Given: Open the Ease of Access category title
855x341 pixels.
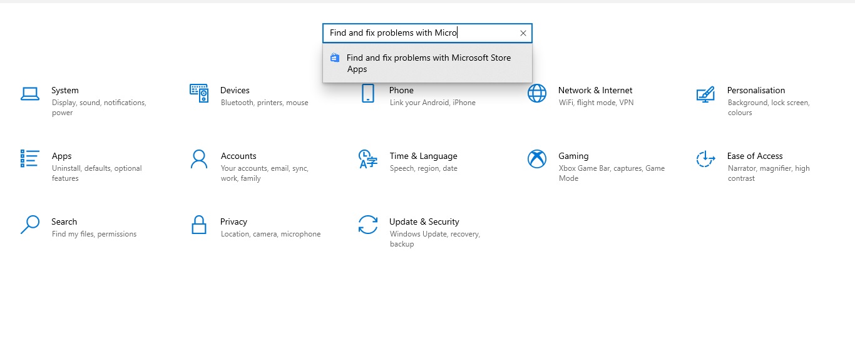Looking at the screenshot, I should (755, 156).
